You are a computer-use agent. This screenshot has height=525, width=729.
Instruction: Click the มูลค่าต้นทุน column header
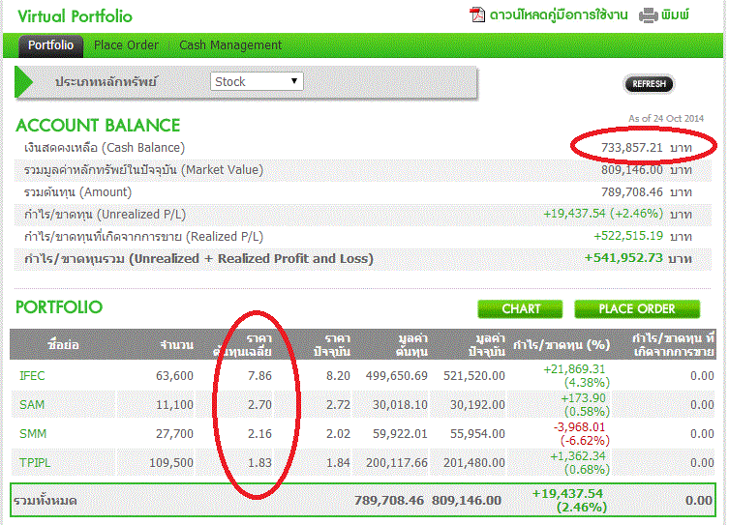coord(411,345)
